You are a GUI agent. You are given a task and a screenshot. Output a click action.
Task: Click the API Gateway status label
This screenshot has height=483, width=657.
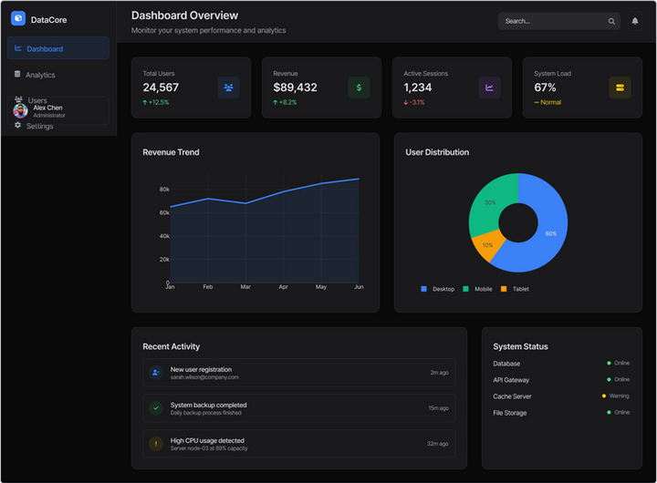pyautogui.click(x=511, y=380)
